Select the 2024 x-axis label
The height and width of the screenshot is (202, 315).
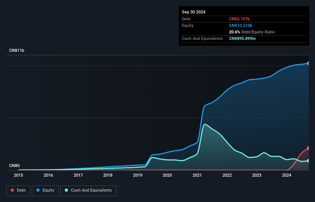click(x=287, y=175)
